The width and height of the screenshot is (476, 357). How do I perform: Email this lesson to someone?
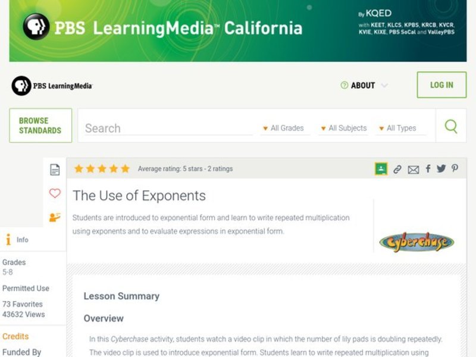(414, 169)
